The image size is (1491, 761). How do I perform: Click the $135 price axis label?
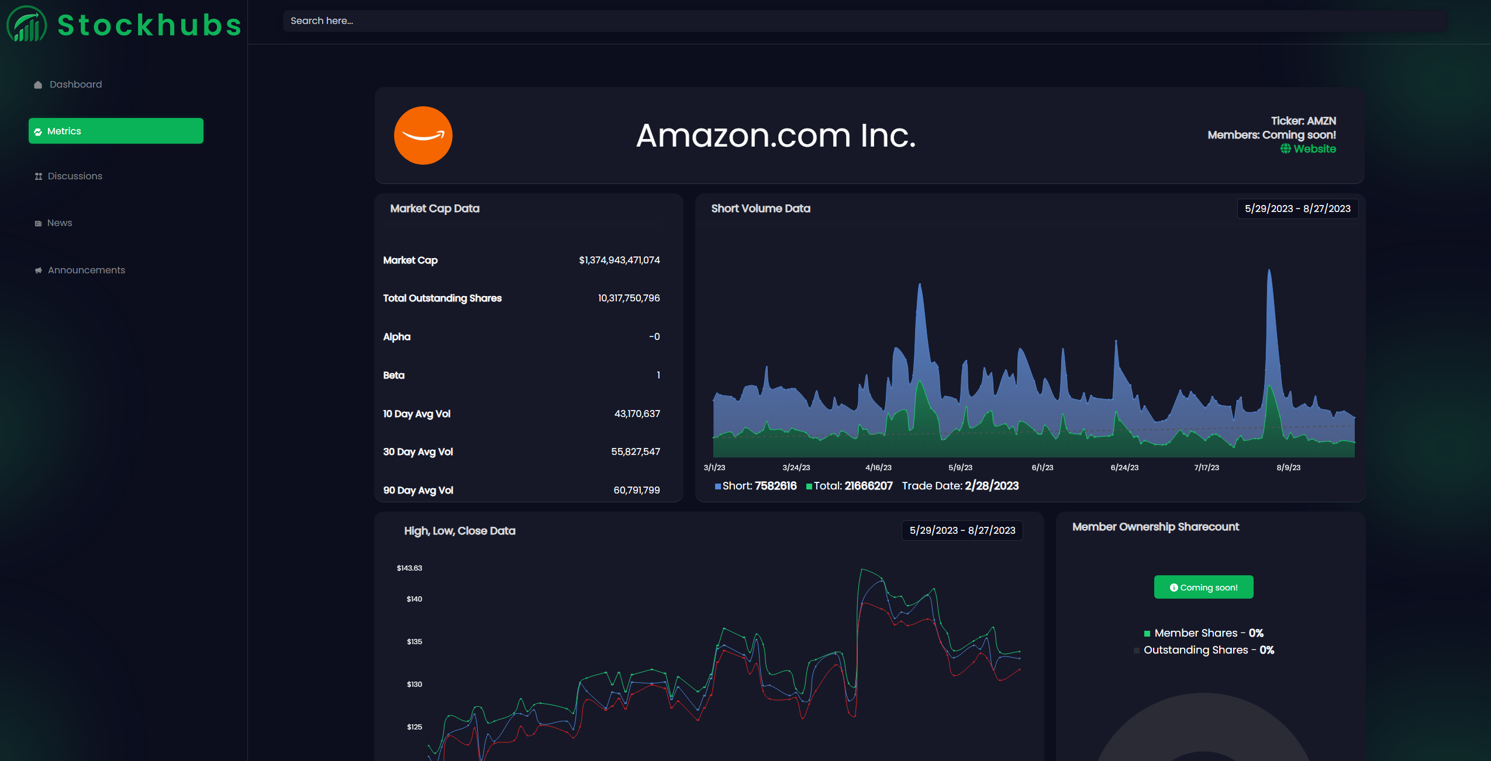click(414, 642)
